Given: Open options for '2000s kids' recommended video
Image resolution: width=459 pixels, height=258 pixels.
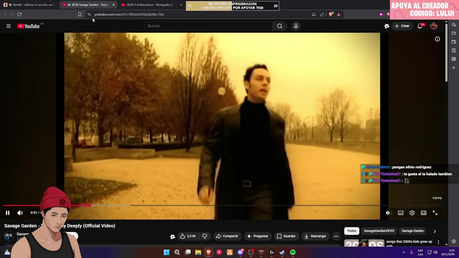Looking at the screenshot, I should (438, 242).
